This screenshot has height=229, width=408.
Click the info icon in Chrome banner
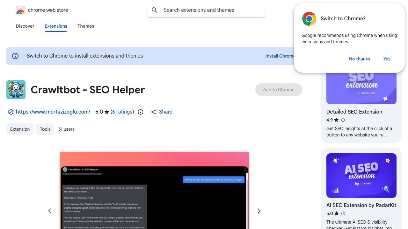click(x=15, y=56)
